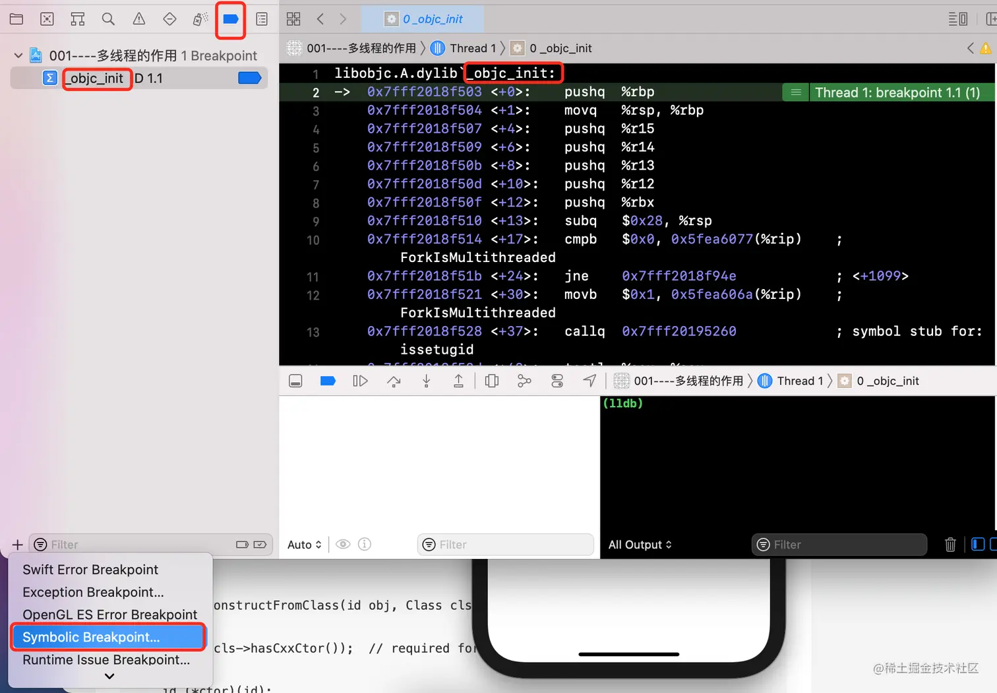Go back in editor history
Image resolution: width=997 pixels, height=693 pixels.
320,19
